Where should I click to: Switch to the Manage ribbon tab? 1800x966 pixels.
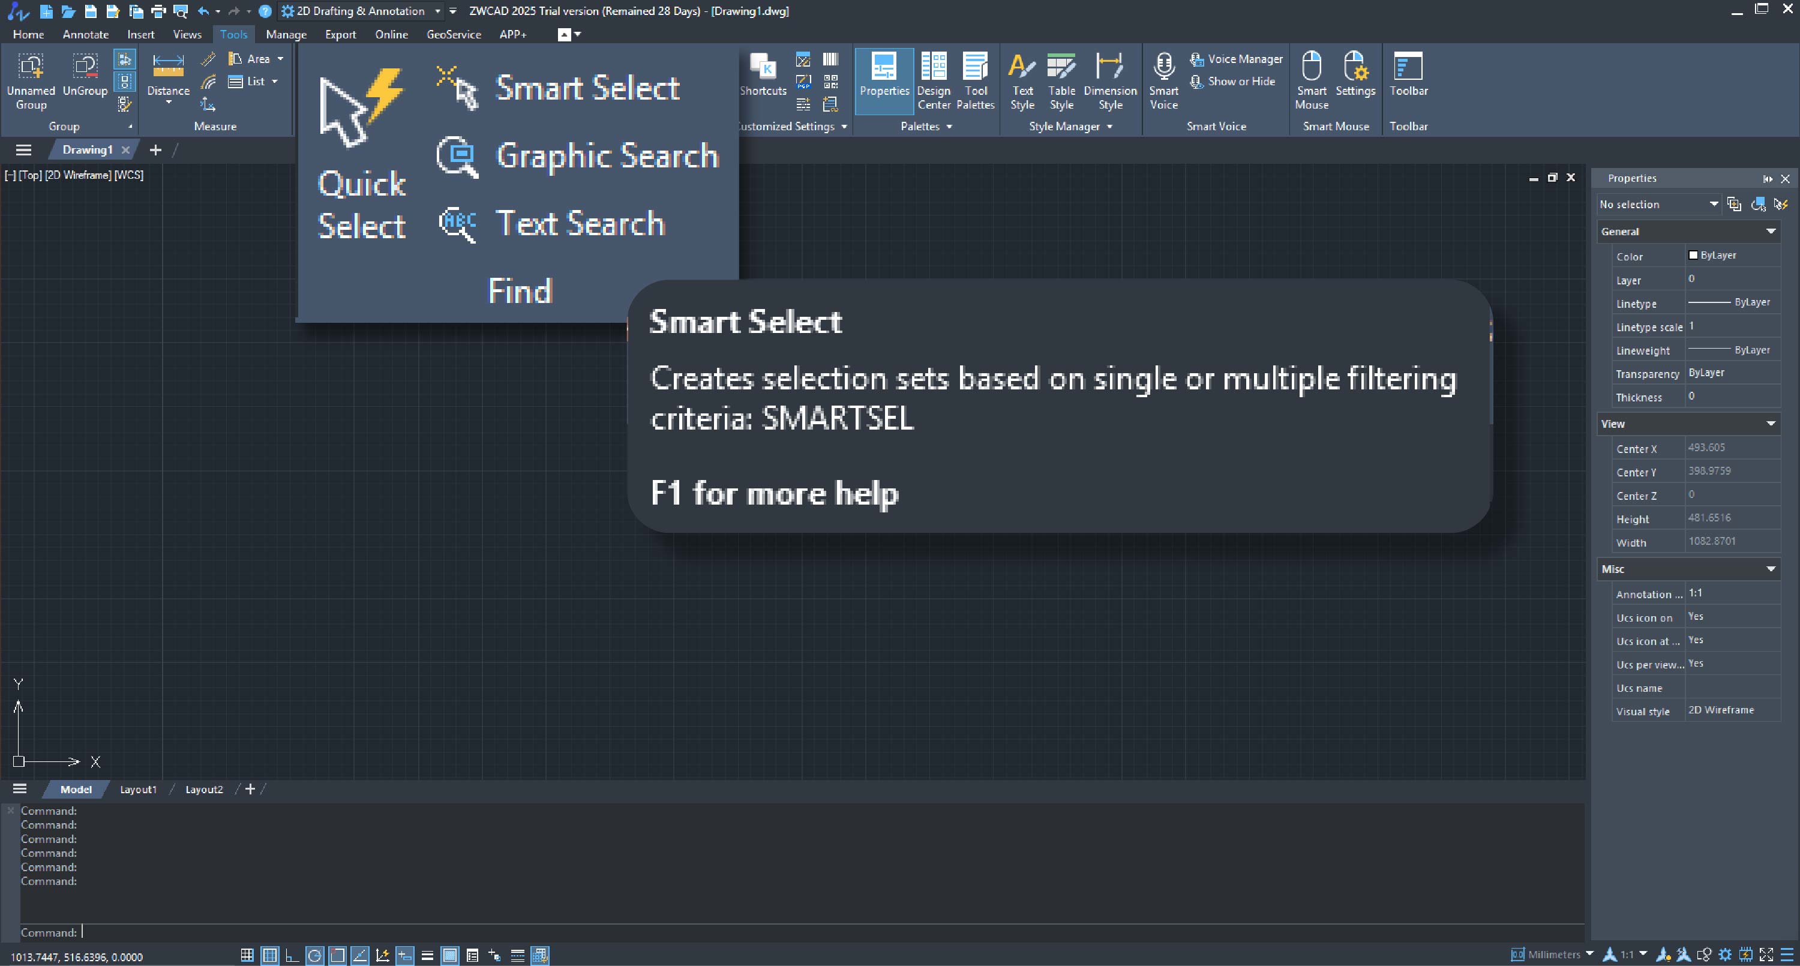point(286,34)
